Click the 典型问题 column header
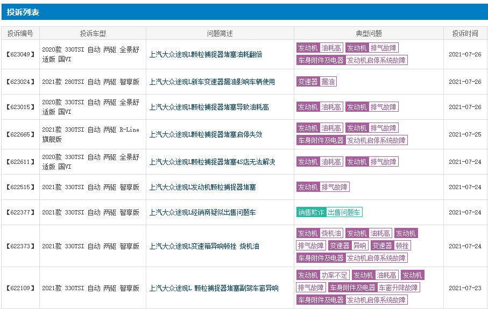488x309 pixels. 369,33
